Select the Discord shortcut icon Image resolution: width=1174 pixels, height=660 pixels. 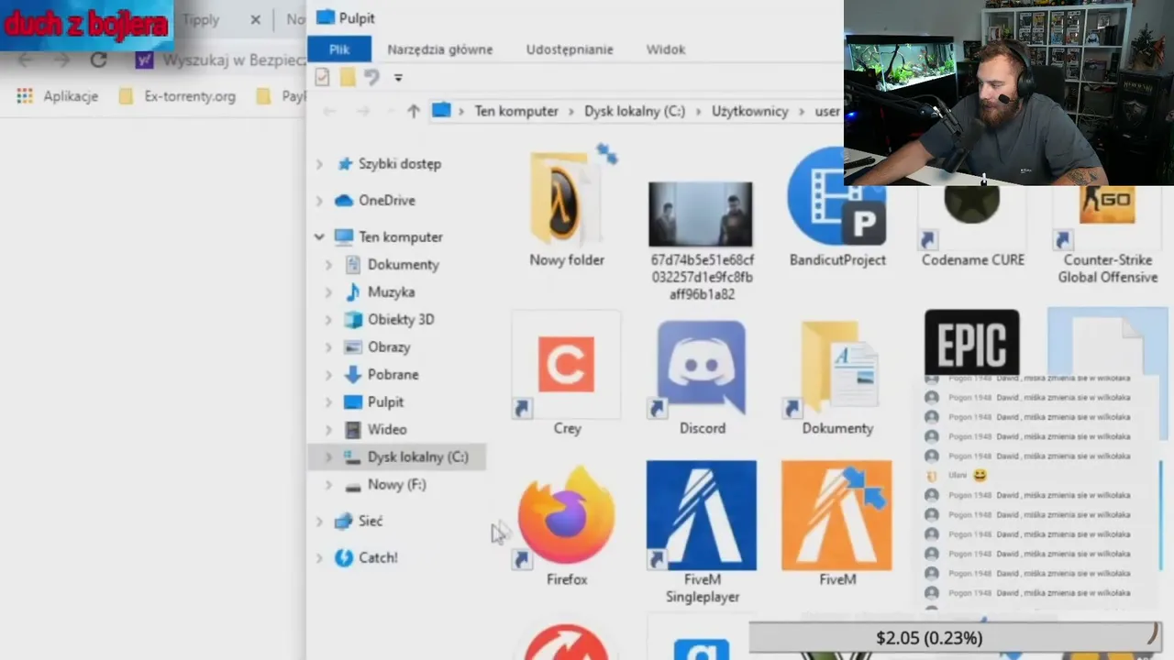(x=702, y=377)
